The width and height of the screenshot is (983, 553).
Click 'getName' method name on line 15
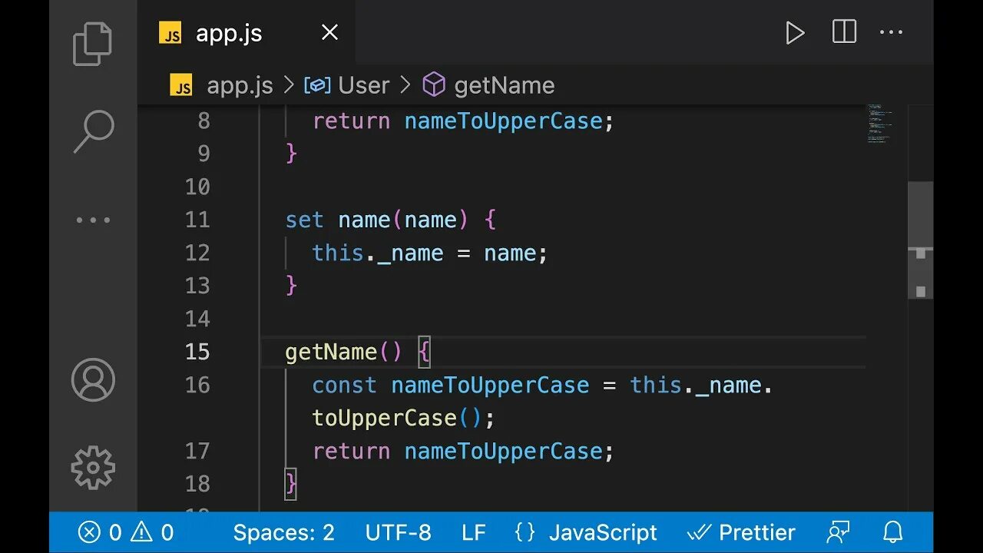click(331, 353)
